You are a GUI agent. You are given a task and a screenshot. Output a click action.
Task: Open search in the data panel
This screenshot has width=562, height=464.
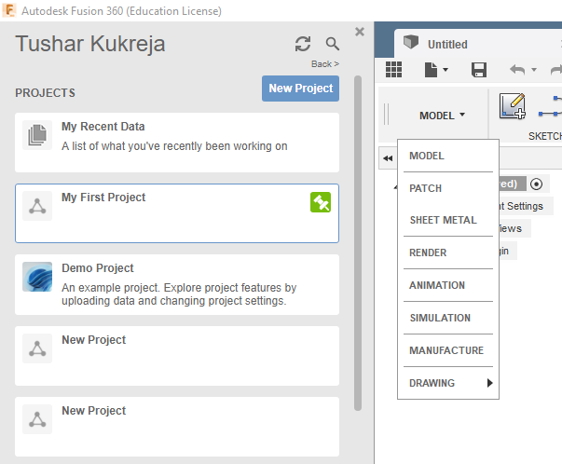[333, 44]
